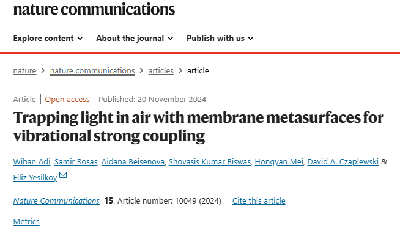View author Aidana Beisenova details
Screen dimensions: 400x239
point(133,162)
